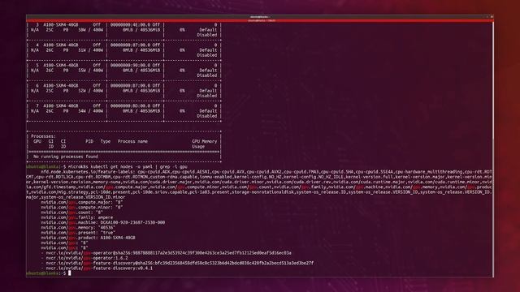This screenshot has height=292, width=520.
Task: Click the "Process name" column heading
Action: (x=132, y=141)
